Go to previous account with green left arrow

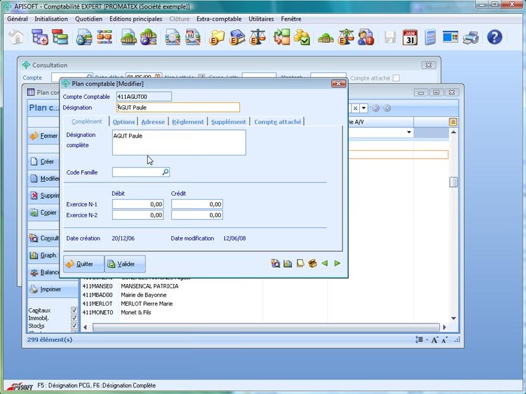[325, 264]
